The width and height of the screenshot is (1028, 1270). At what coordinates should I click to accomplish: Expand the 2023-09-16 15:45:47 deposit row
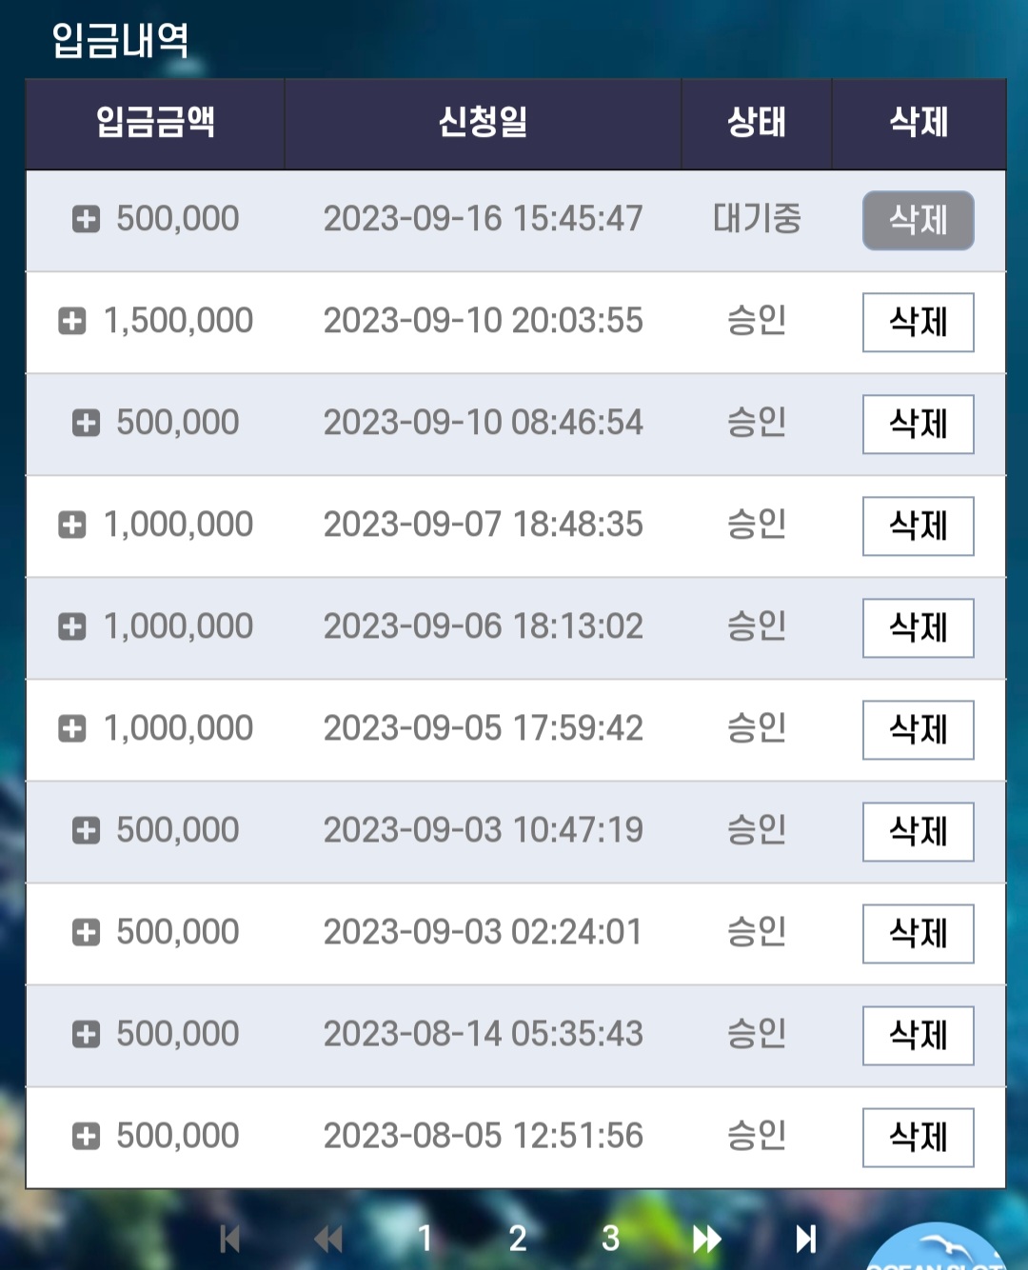(x=87, y=219)
